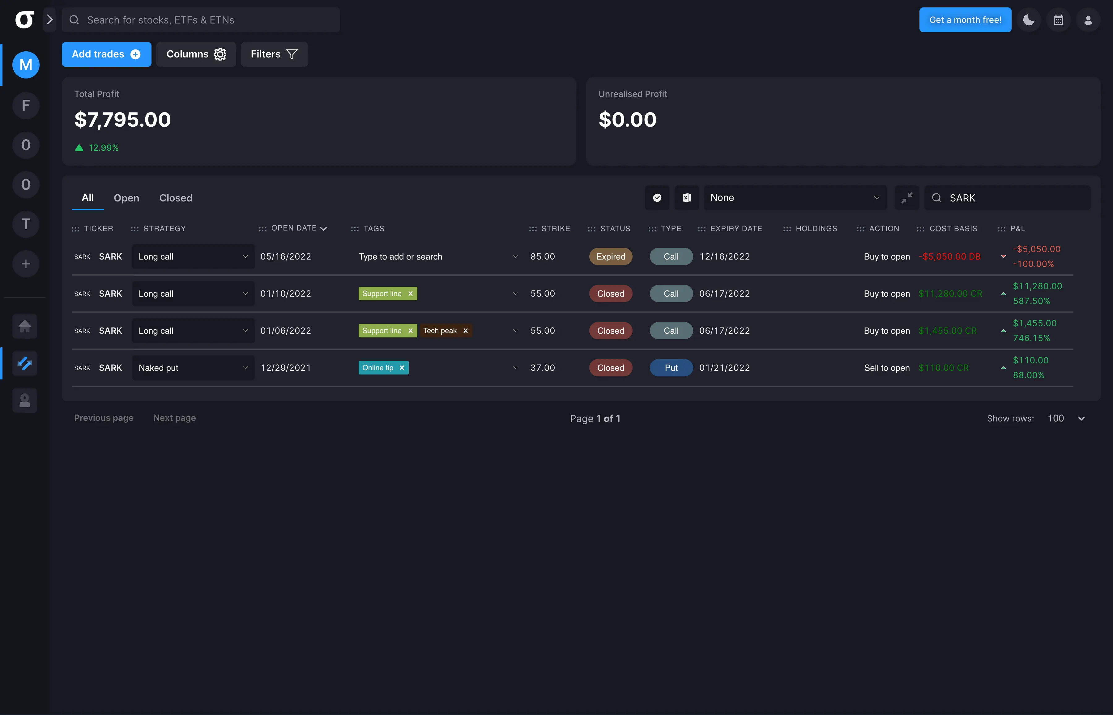Remove the Online tip tag
The image size is (1113, 715).
point(402,367)
